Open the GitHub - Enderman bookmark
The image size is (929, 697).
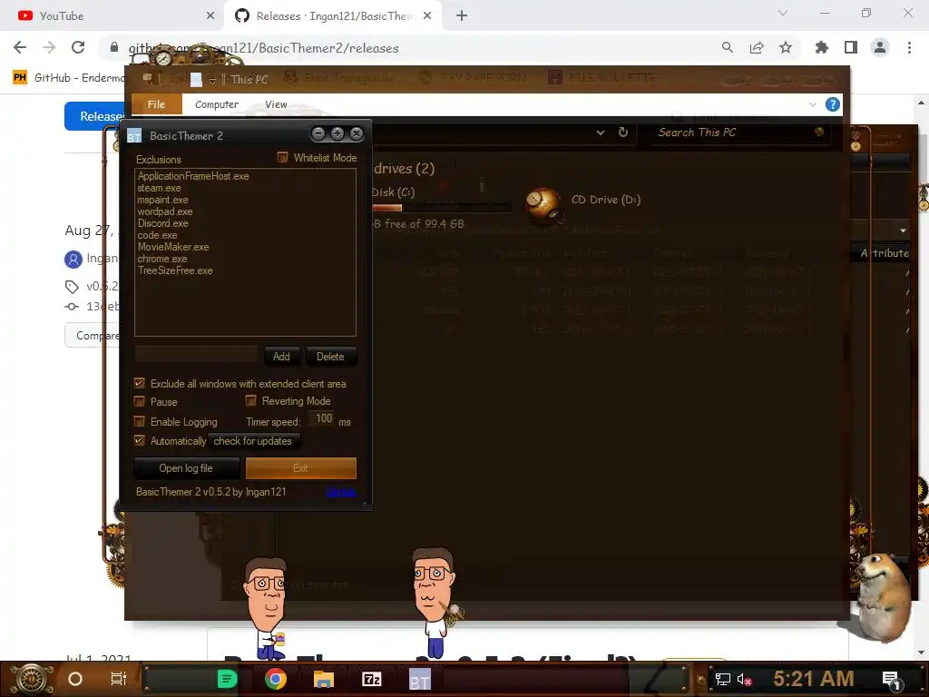68,78
